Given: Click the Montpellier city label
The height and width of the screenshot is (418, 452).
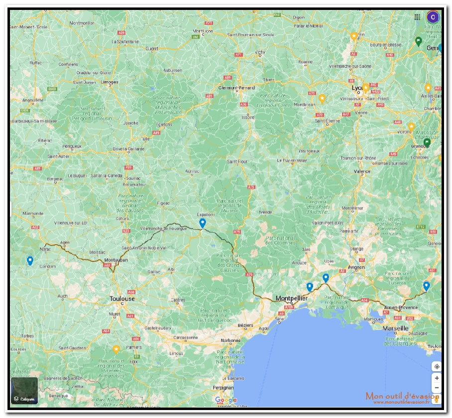Looking at the screenshot, I should [x=291, y=298].
